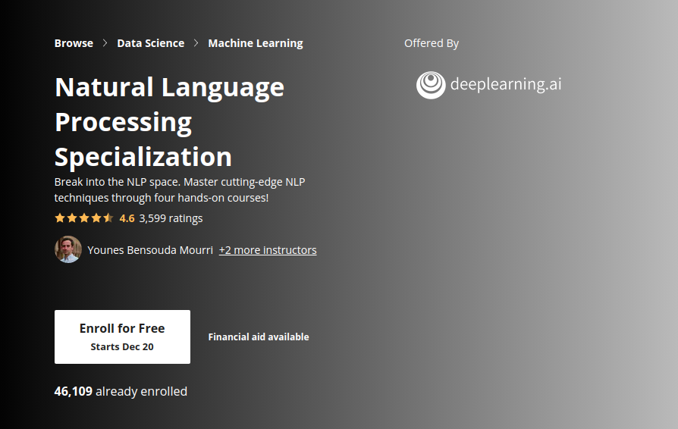
Task: Open Machine Learning breadcrumb
Action: click(256, 43)
